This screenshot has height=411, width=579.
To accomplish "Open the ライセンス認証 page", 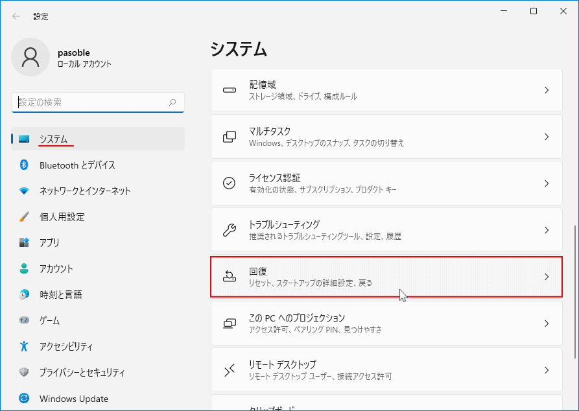I will [x=386, y=183].
